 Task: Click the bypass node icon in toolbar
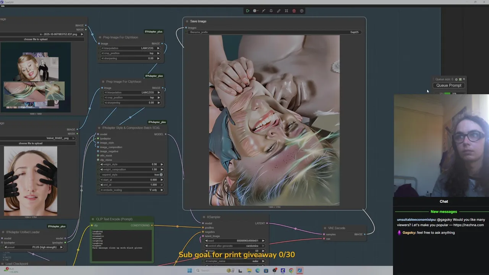(263, 11)
